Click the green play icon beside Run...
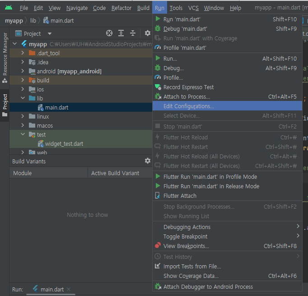This screenshot has width=308, height=296. point(158,58)
